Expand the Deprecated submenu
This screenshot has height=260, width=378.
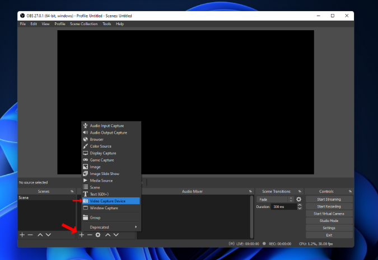(x=111, y=227)
